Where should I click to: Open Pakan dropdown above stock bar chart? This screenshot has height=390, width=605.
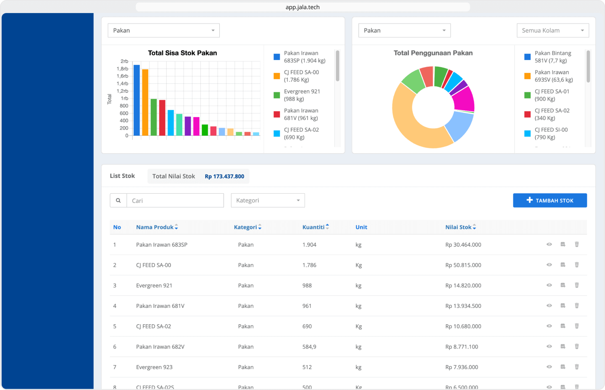point(163,31)
